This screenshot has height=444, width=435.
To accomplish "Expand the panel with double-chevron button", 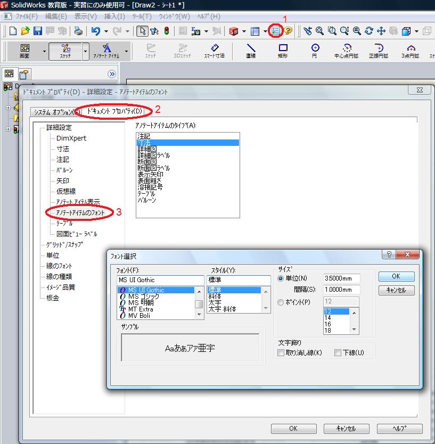I will point(112,74).
